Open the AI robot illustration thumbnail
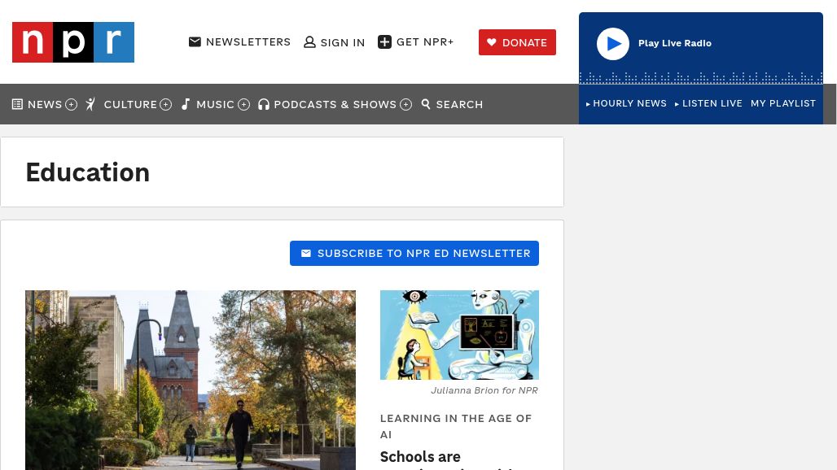This screenshot has height=470, width=837. (x=459, y=335)
